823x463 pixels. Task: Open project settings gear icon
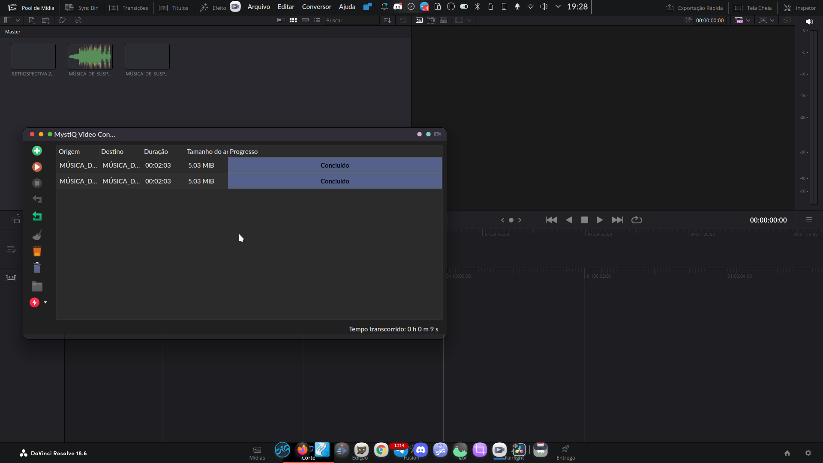(x=808, y=453)
